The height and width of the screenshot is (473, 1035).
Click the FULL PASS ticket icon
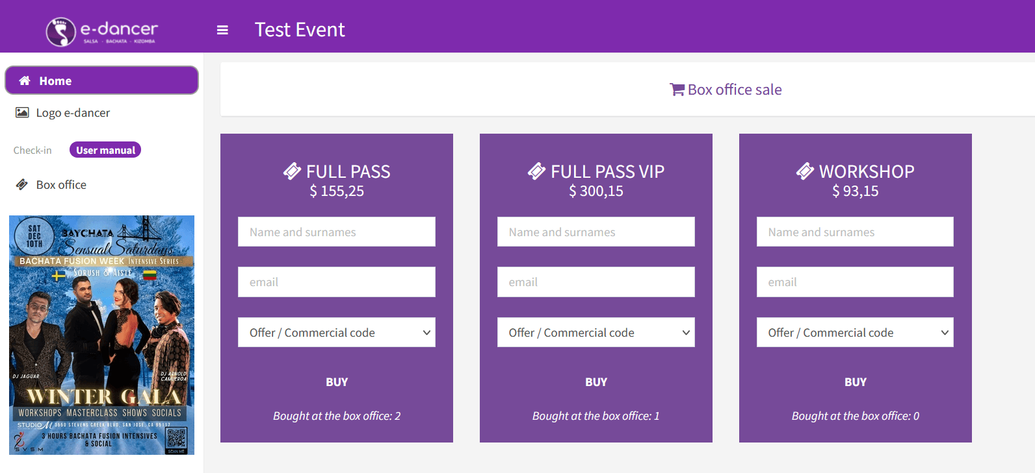292,171
